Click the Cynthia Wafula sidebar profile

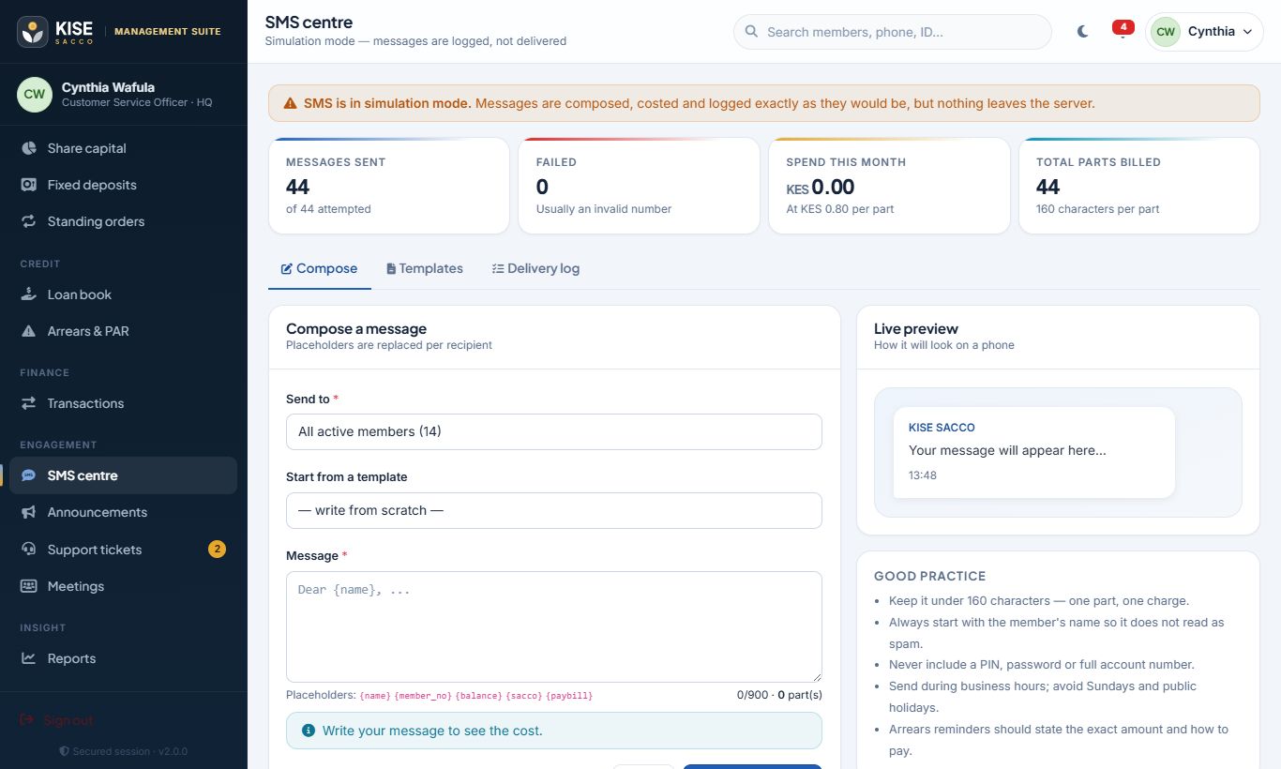tap(124, 94)
